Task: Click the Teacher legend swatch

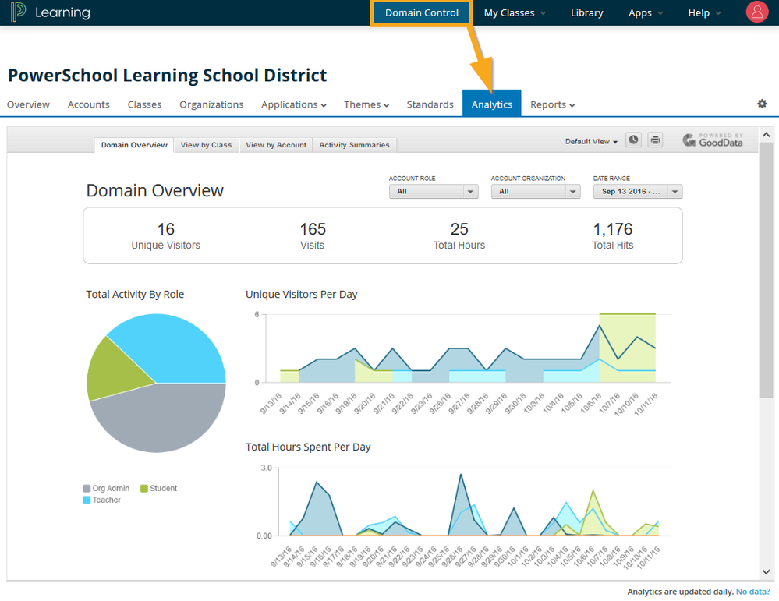Action: [87, 500]
